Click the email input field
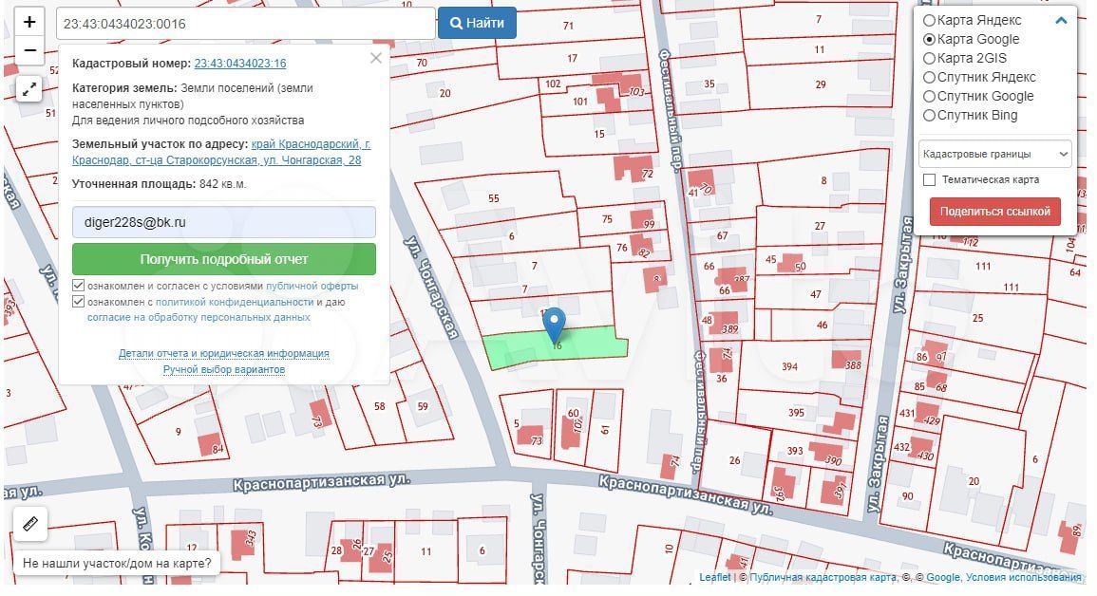 pos(224,222)
